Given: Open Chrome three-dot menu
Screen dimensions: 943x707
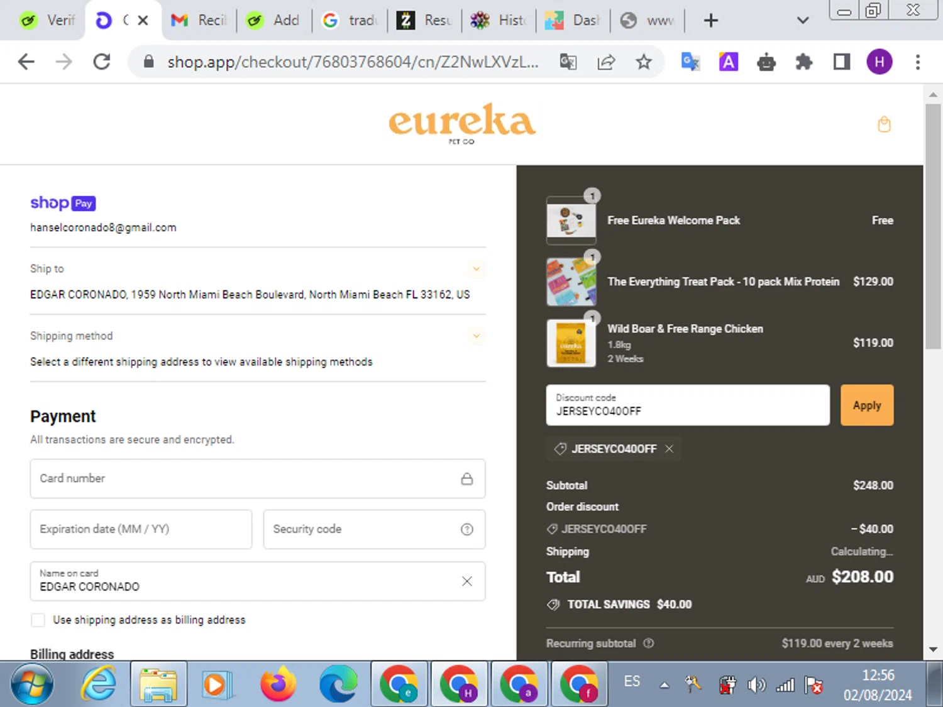Looking at the screenshot, I should (x=917, y=62).
